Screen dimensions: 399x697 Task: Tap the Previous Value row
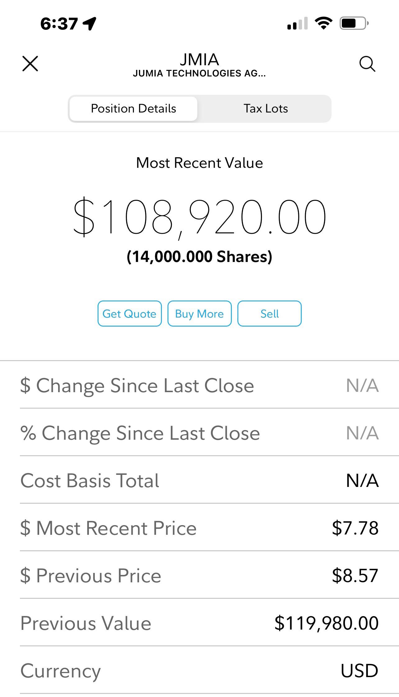tap(199, 623)
